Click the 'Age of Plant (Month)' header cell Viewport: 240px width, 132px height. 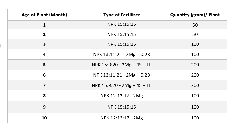pos(44,15)
